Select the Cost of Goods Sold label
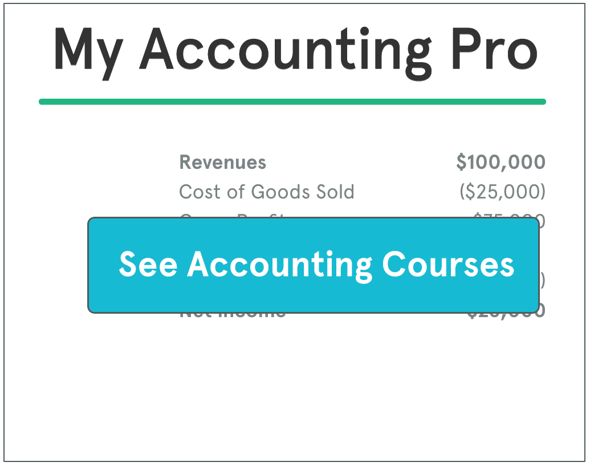This screenshot has width=590, height=466. pos(266,192)
